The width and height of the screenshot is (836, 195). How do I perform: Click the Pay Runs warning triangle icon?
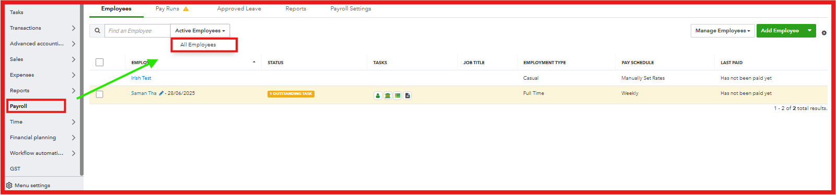pyautogui.click(x=186, y=9)
